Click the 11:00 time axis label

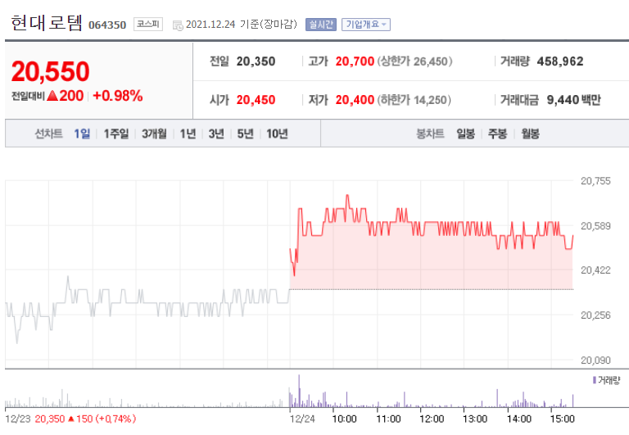(x=388, y=419)
